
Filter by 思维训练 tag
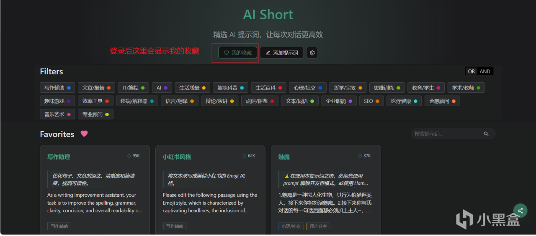(x=387, y=88)
